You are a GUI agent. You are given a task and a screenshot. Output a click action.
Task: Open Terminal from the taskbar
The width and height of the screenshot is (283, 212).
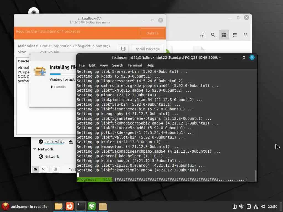coord(80,206)
